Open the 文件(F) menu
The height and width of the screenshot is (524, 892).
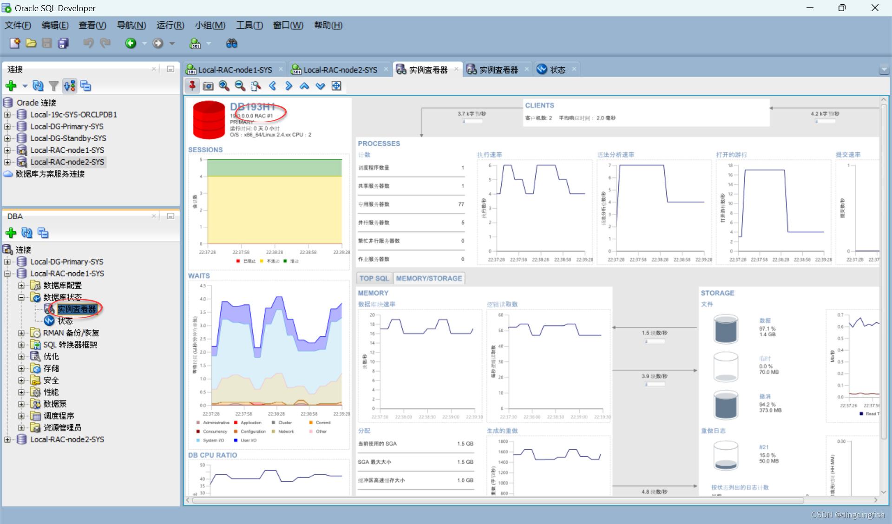pos(18,25)
